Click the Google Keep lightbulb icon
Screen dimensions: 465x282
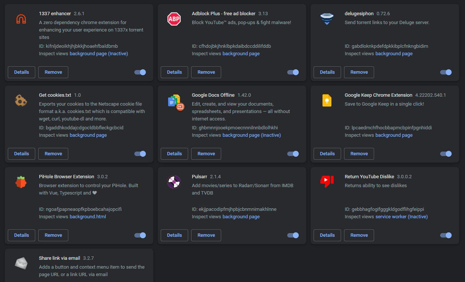pos(327,100)
